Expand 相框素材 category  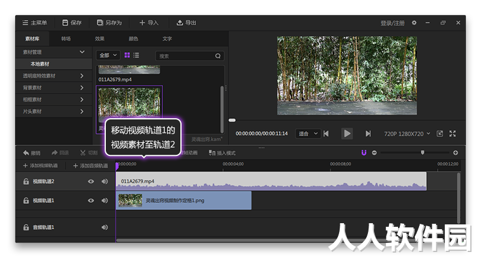(x=54, y=100)
